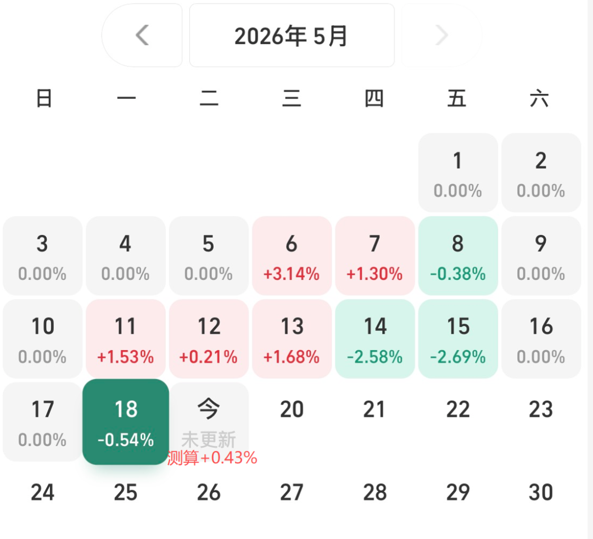Select May 30 date
The image size is (593, 539).
[x=541, y=492]
